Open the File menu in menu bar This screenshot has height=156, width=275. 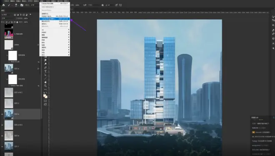tap(7, 1)
